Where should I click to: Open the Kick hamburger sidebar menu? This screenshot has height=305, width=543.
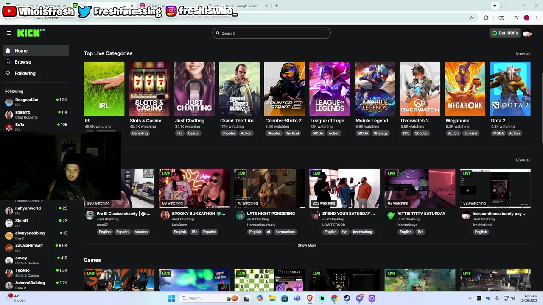pos(9,33)
